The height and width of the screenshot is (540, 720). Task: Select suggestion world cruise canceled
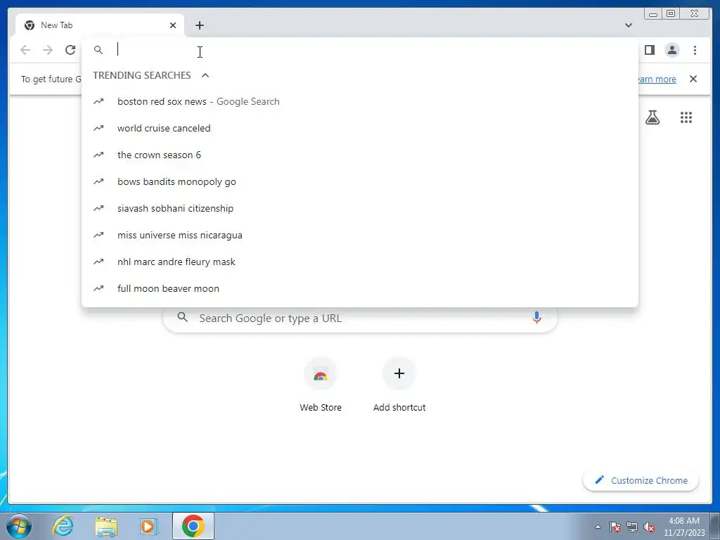pos(359,128)
